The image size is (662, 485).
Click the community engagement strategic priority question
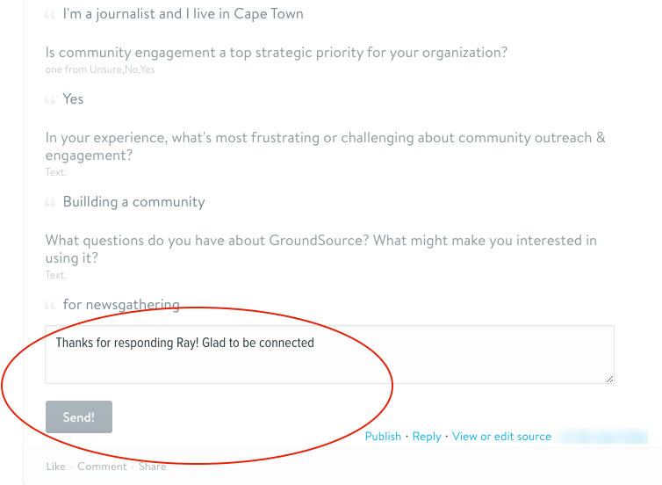(x=277, y=53)
